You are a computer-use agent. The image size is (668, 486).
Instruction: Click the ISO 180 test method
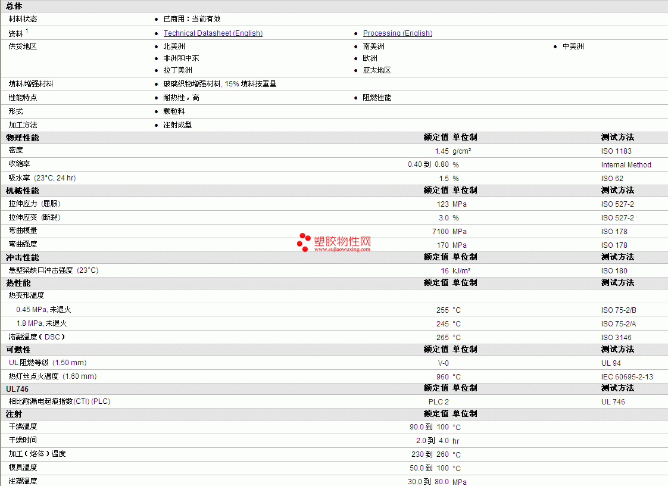point(614,271)
